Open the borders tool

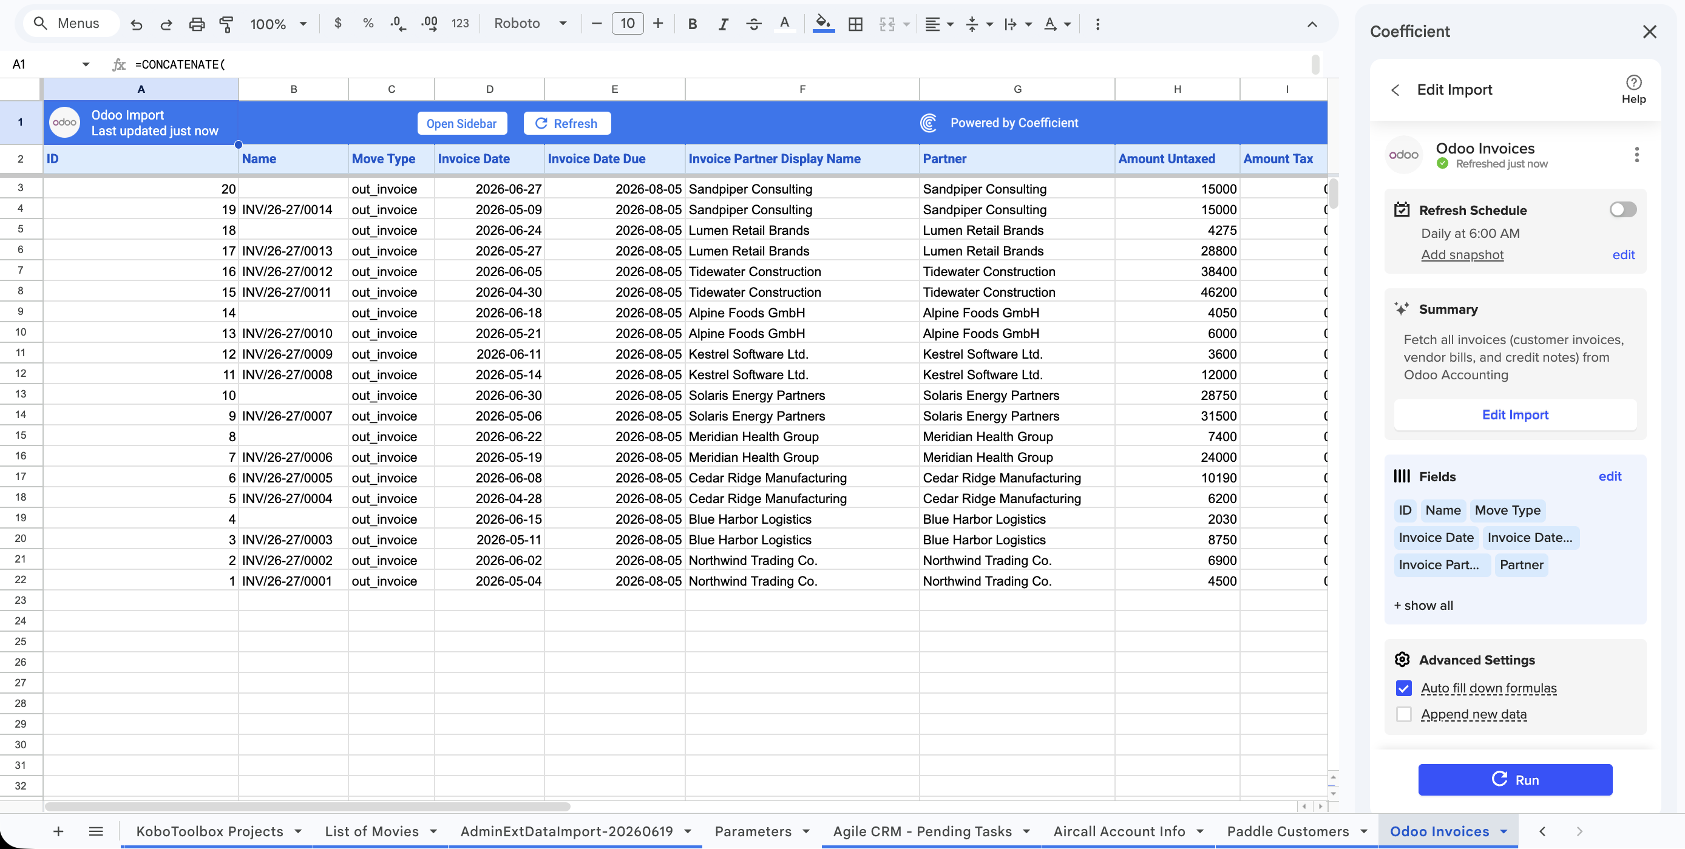(x=855, y=24)
